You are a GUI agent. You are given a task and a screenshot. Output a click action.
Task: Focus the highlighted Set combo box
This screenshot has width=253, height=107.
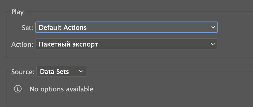tap(127, 27)
